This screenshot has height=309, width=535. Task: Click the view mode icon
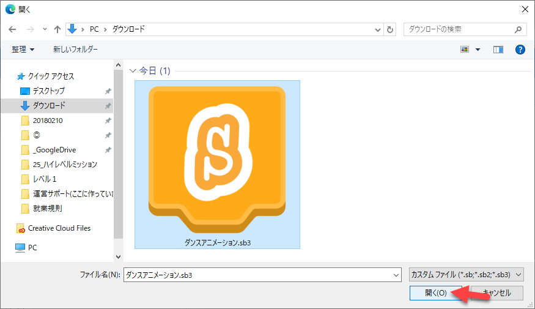[x=465, y=50]
